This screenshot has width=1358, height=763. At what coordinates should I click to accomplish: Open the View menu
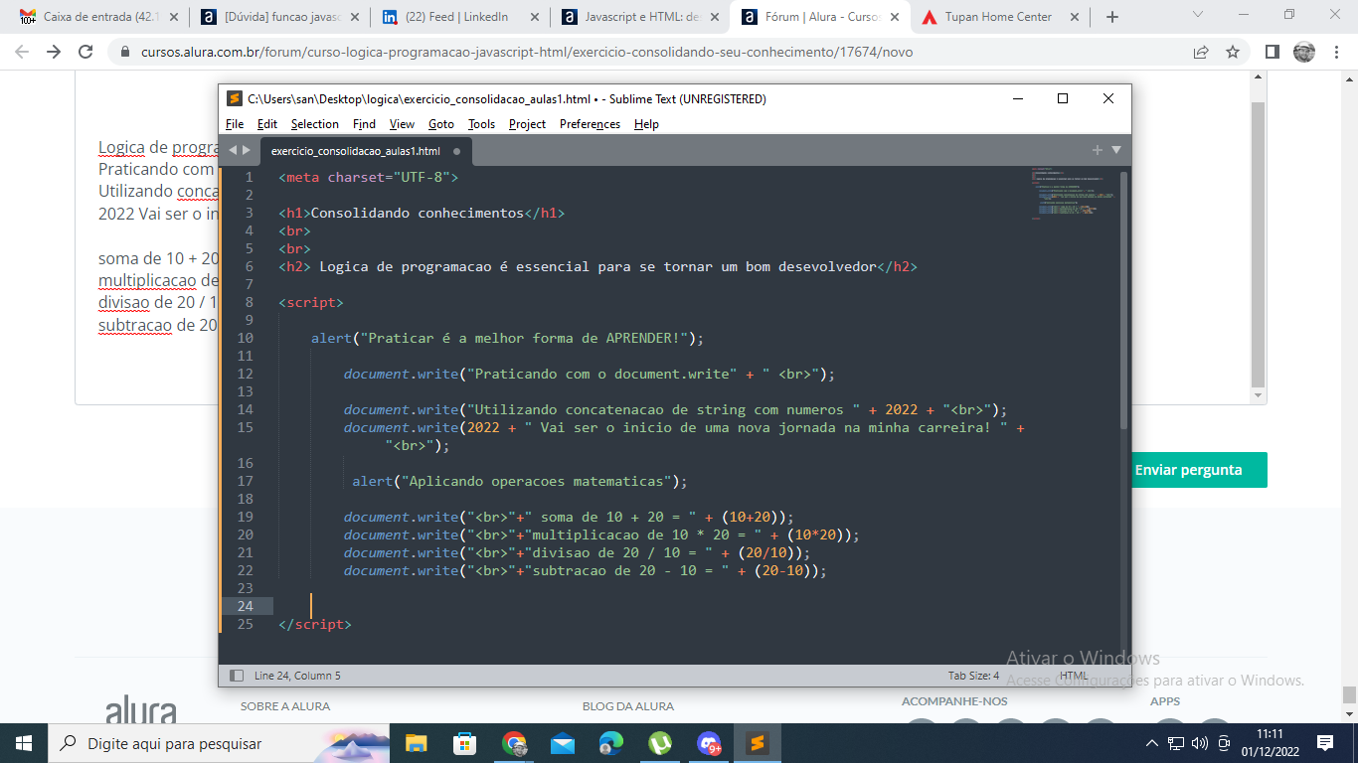(402, 124)
